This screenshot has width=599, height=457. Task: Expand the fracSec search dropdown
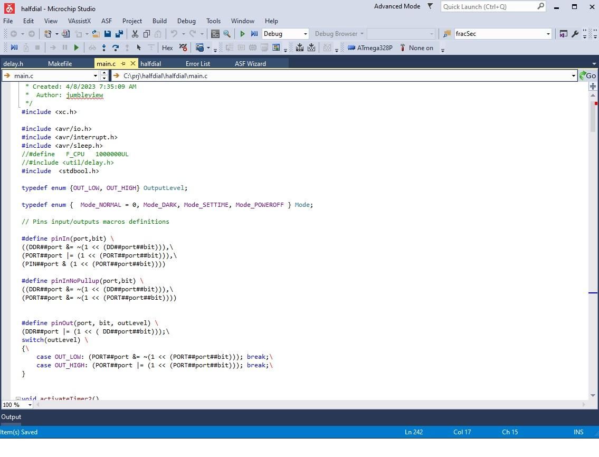click(x=548, y=34)
